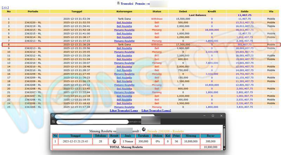Click the 28 ball icon in Result column
The height and width of the screenshot is (155, 281).
pos(114,141)
